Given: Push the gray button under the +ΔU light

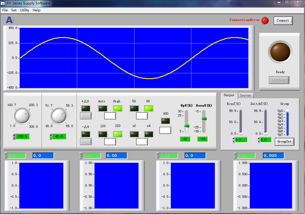Looking at the screenshot, I should pos(86,116).
